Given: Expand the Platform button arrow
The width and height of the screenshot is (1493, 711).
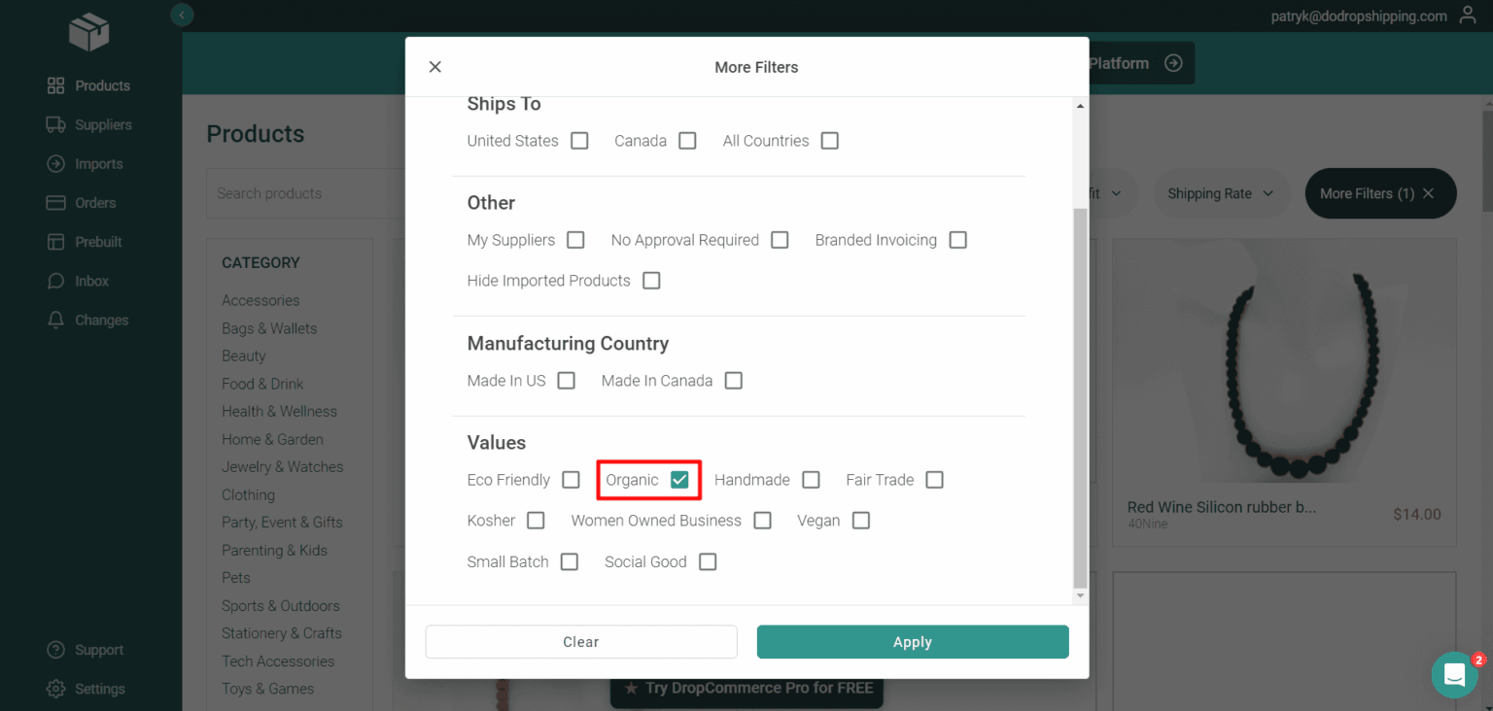Looking at the screenshot, I should tap(1175, 62).
